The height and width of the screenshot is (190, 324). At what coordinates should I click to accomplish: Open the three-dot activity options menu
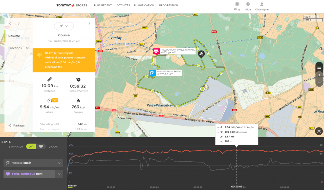[90, 24]
